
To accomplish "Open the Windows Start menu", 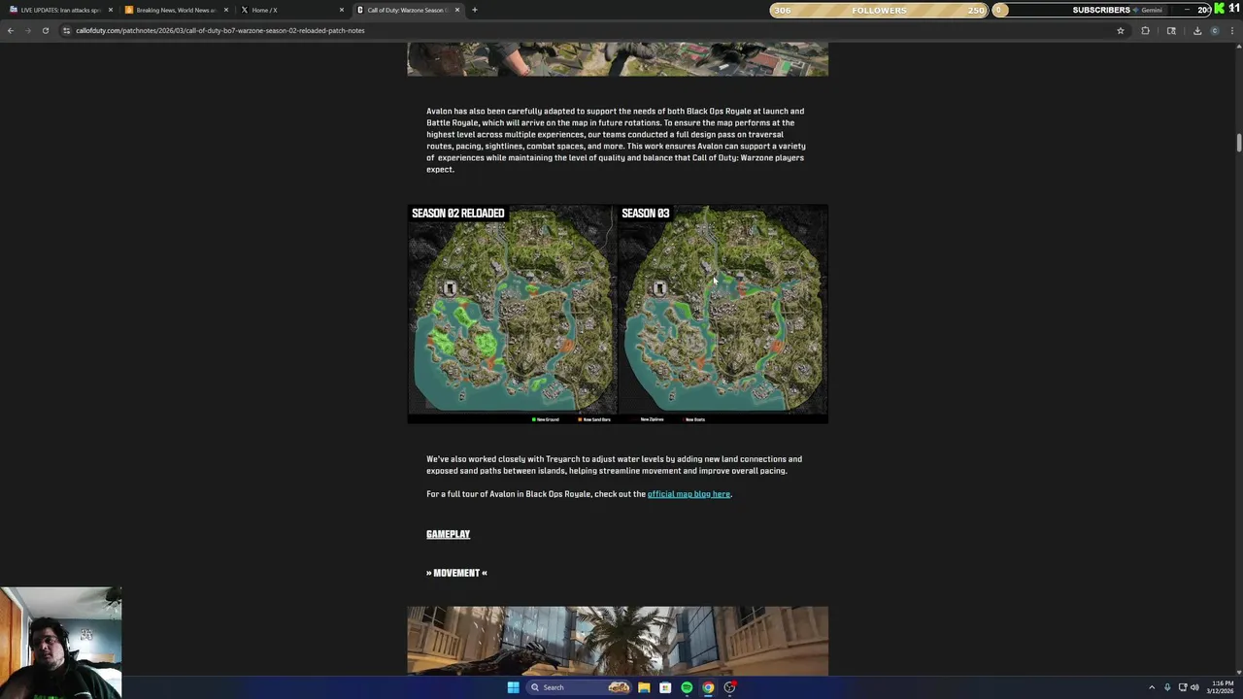I will [513, 687].
